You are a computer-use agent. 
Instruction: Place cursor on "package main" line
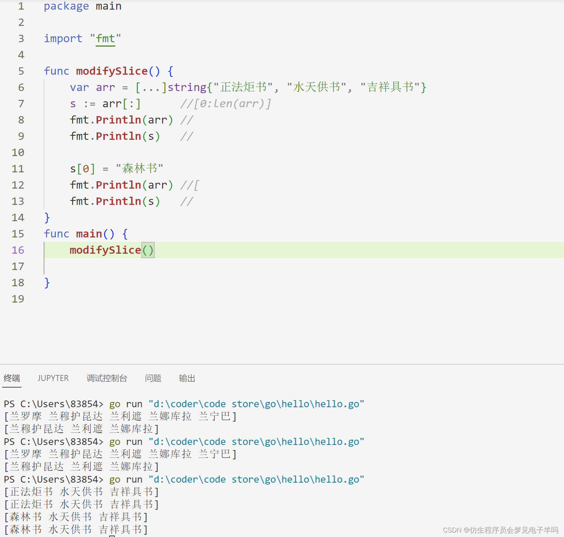[83, 6]
